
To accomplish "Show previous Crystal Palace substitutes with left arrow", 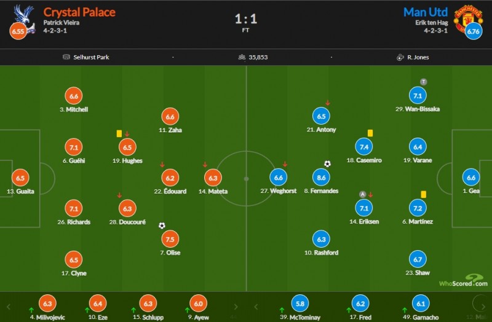I will click(9, 307).
